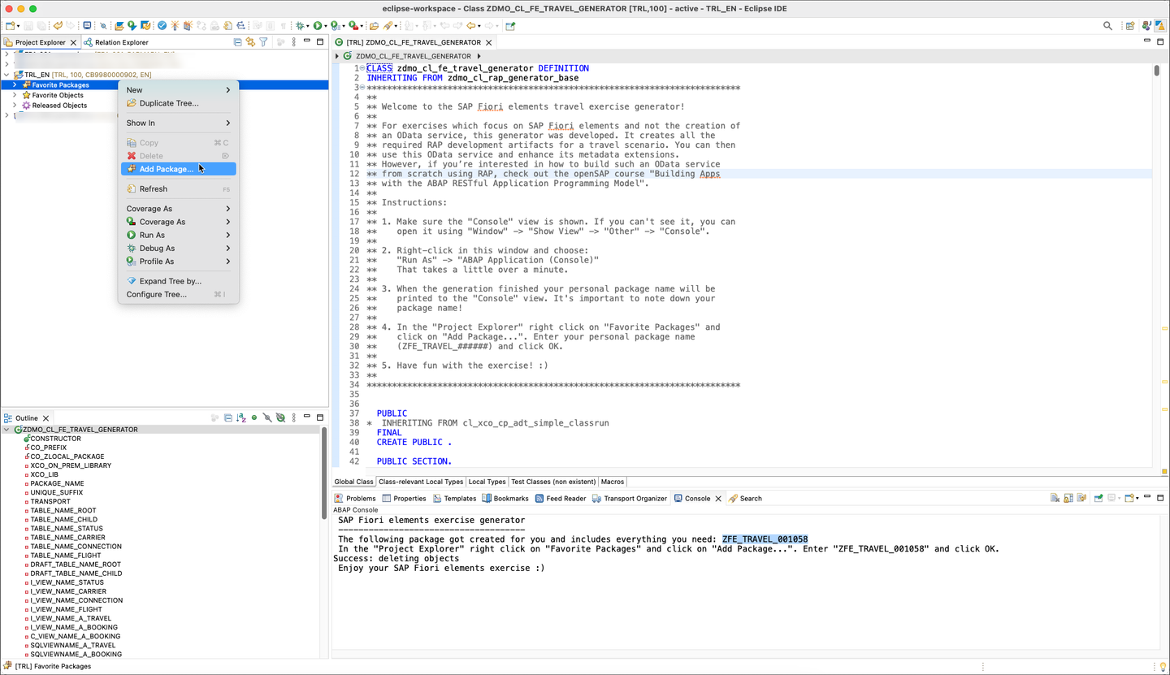Click Collapse All in Project Explorer
Image resolution: width=1170 pixels, height=675 pixels.
pyautogui.click(x=237, y=42)
